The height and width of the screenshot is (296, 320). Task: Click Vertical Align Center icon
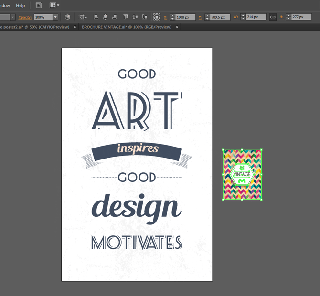134,17
